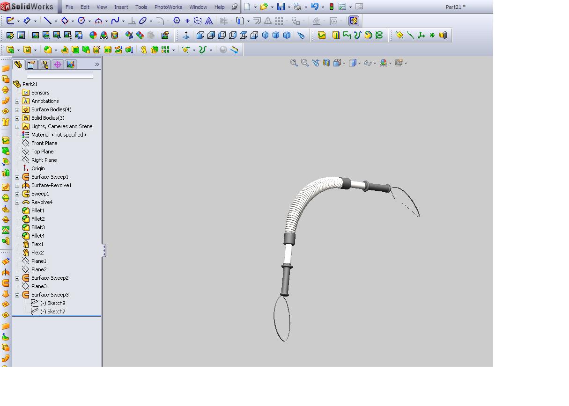Open the Display Style dropdown arrow

click(x=360, y=63)
